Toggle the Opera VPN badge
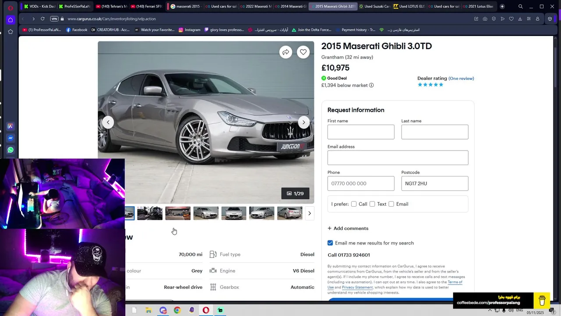This screenshot has width=561, height=316. click(54, 19)
